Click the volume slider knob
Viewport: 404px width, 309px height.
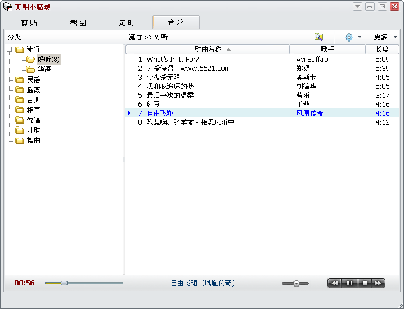coord(297,284)
